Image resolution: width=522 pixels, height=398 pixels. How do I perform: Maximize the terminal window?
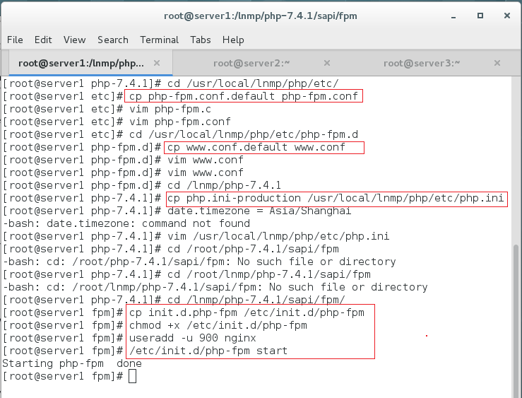click(x=480, y=16)
